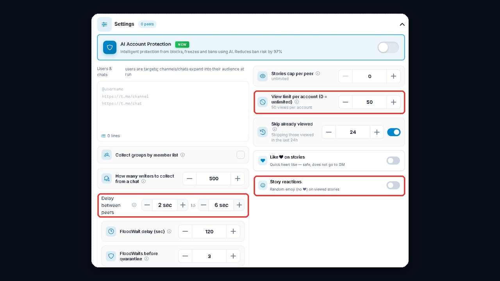Click info icon under Skip already viewed
The image size is (500, 281).
(275, 129)
